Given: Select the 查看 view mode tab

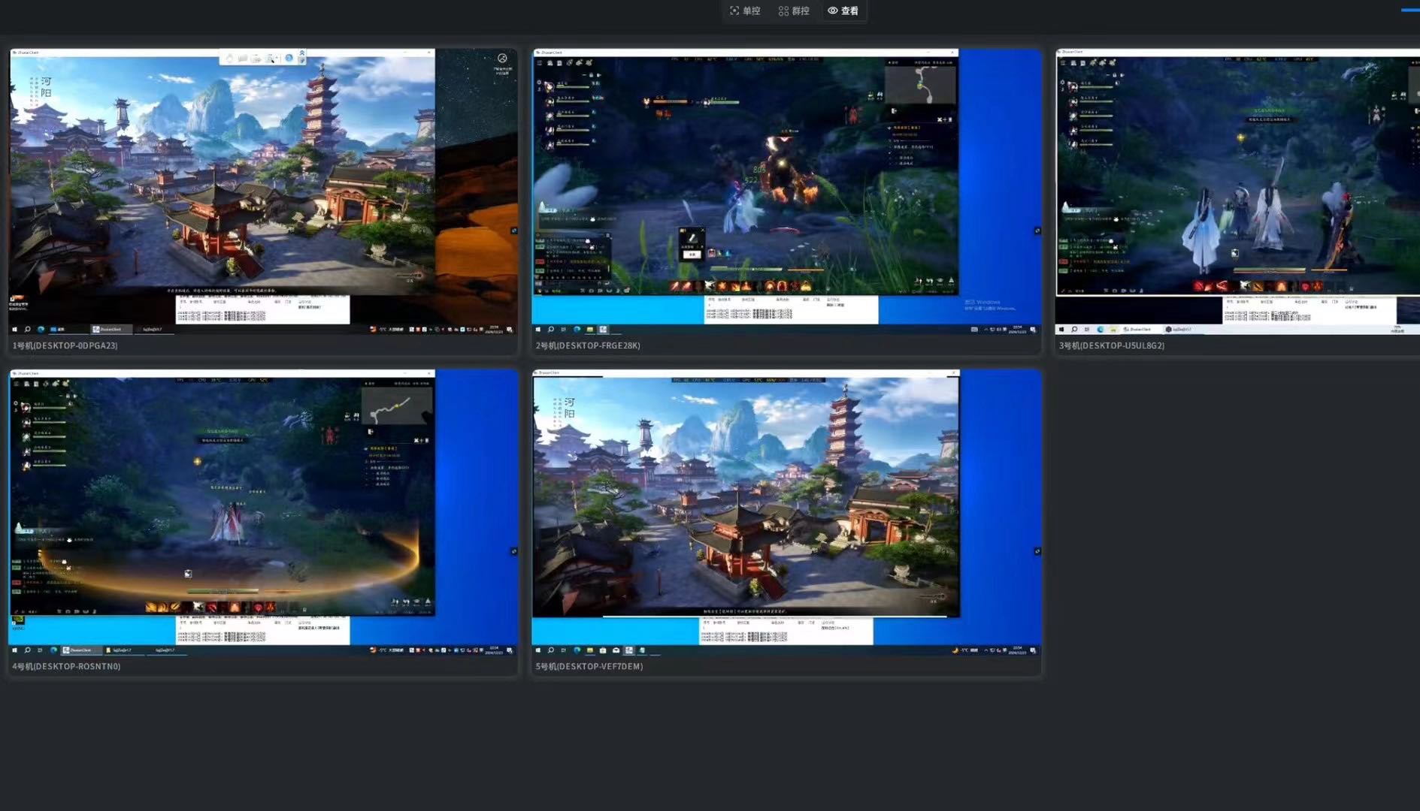Looking at the screenshot, I should (843, 11).
